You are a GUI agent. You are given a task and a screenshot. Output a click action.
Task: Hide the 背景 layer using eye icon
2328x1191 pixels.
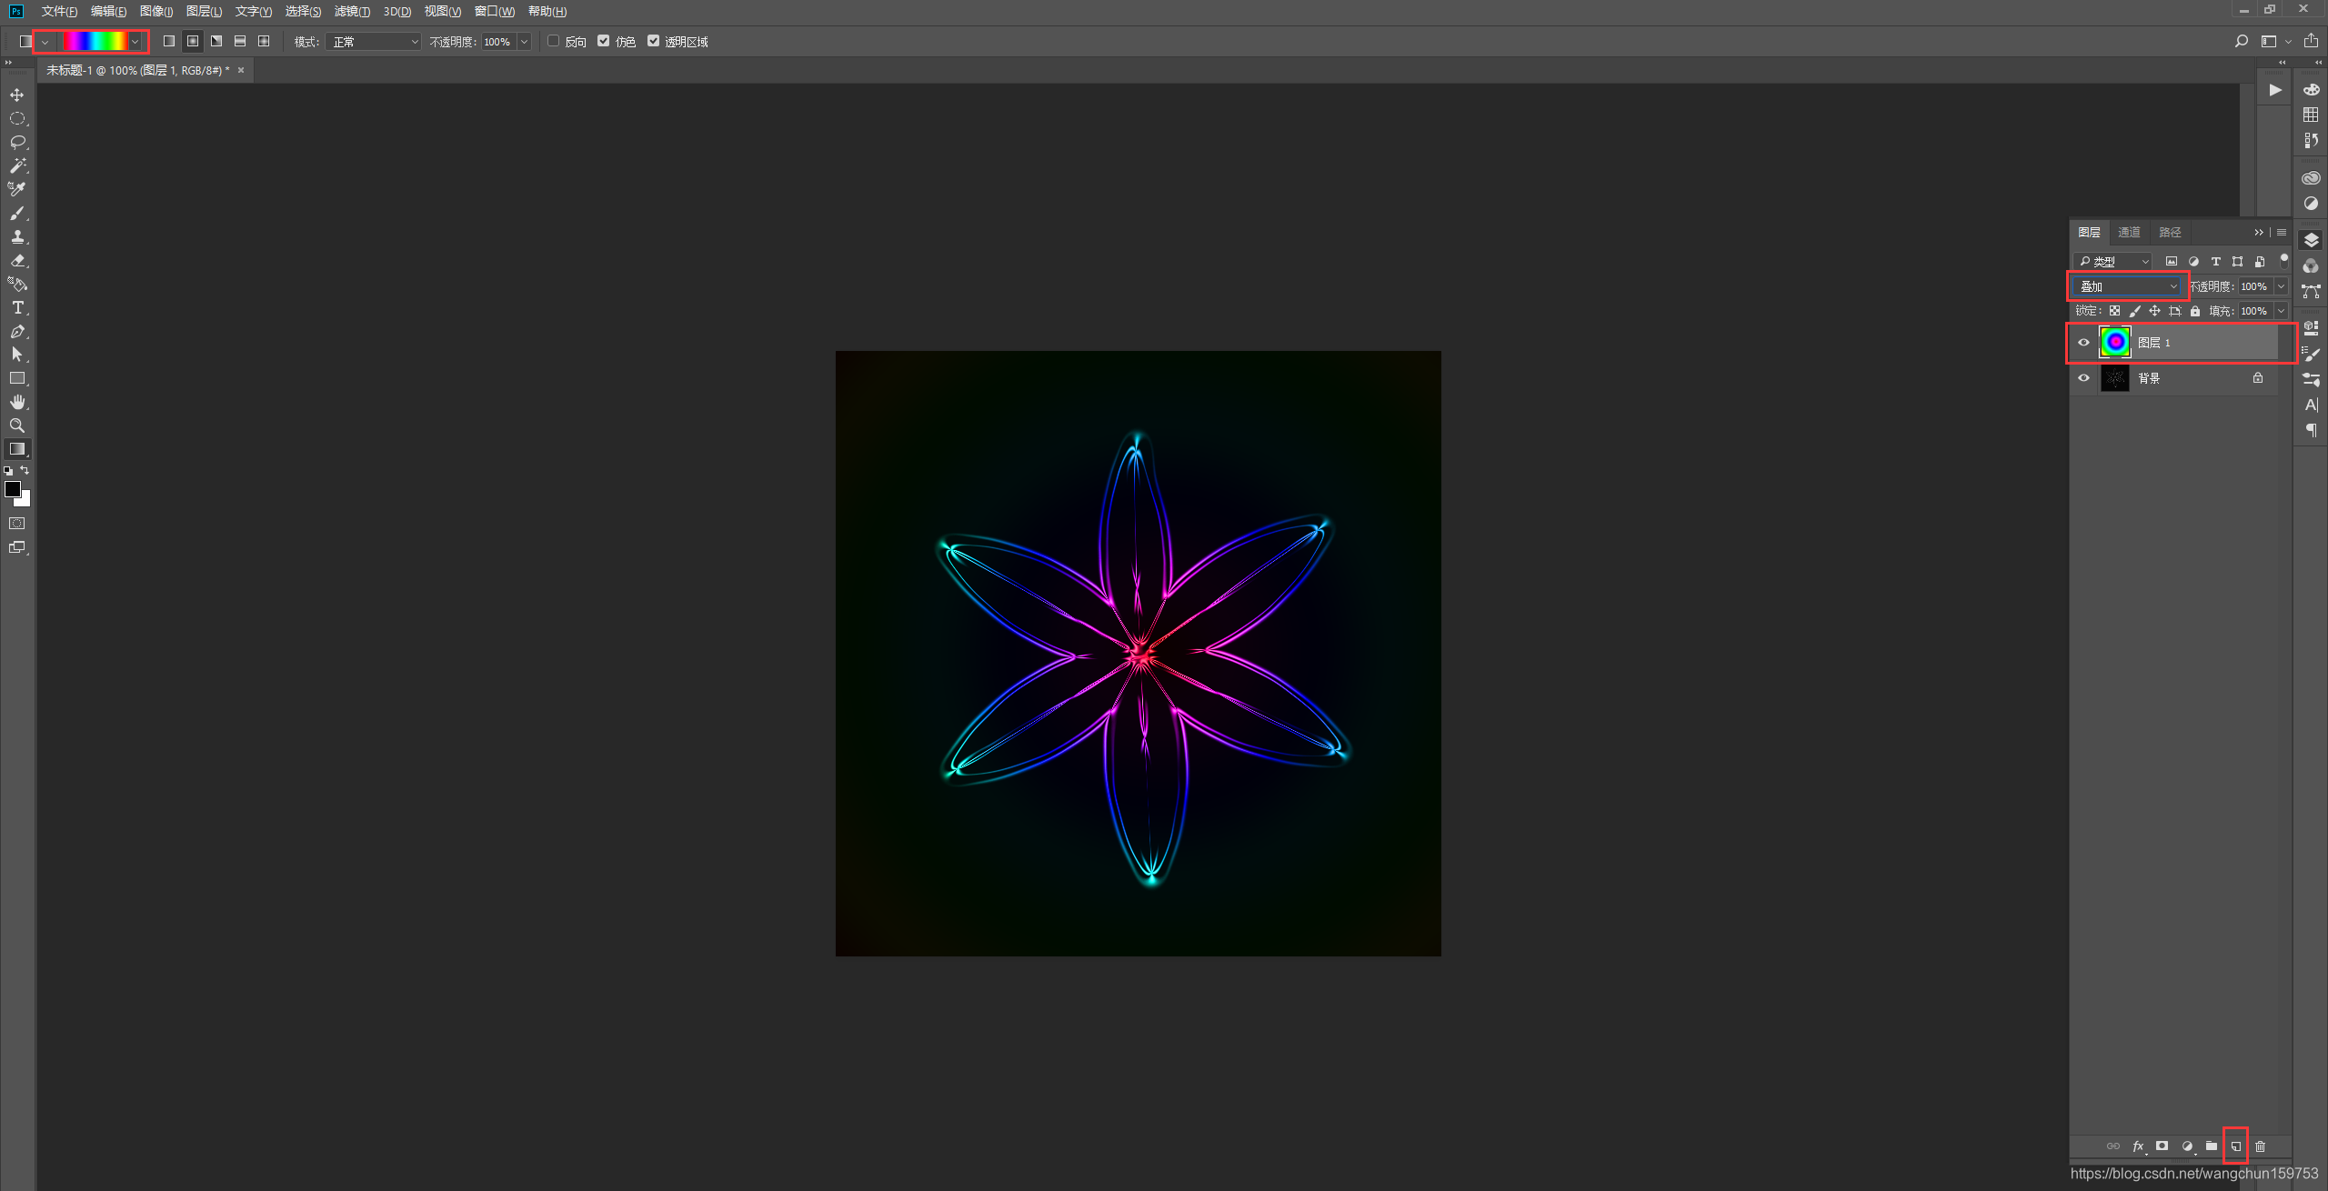[2083, 378]
